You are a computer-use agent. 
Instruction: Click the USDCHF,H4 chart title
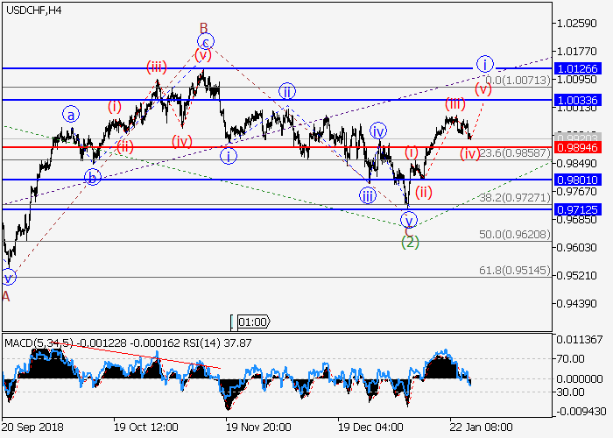tap(32, 11)
